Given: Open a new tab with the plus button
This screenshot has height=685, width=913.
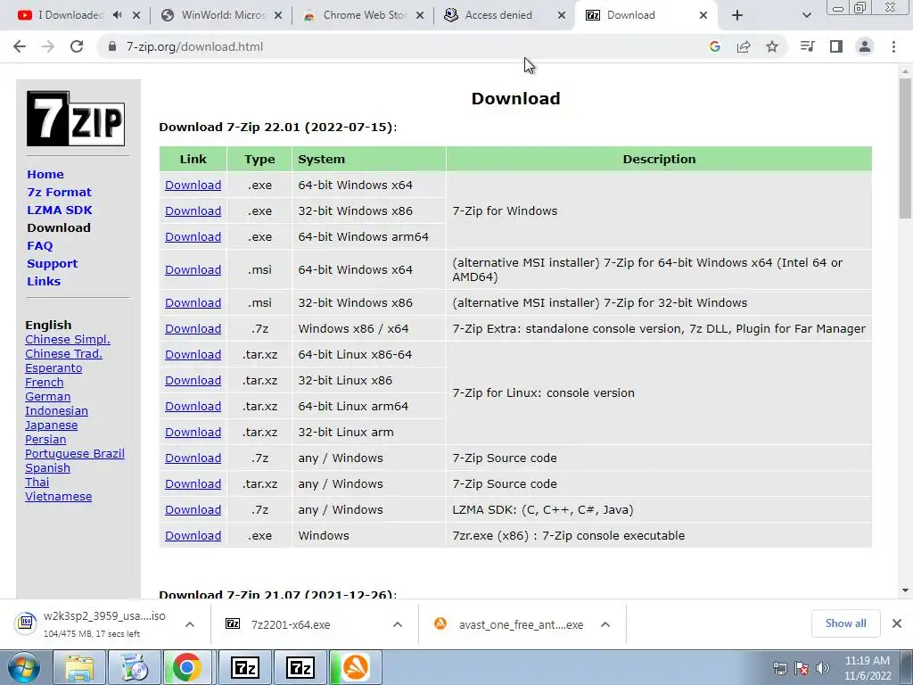Looking at the screenshot, I should (737, 15).
